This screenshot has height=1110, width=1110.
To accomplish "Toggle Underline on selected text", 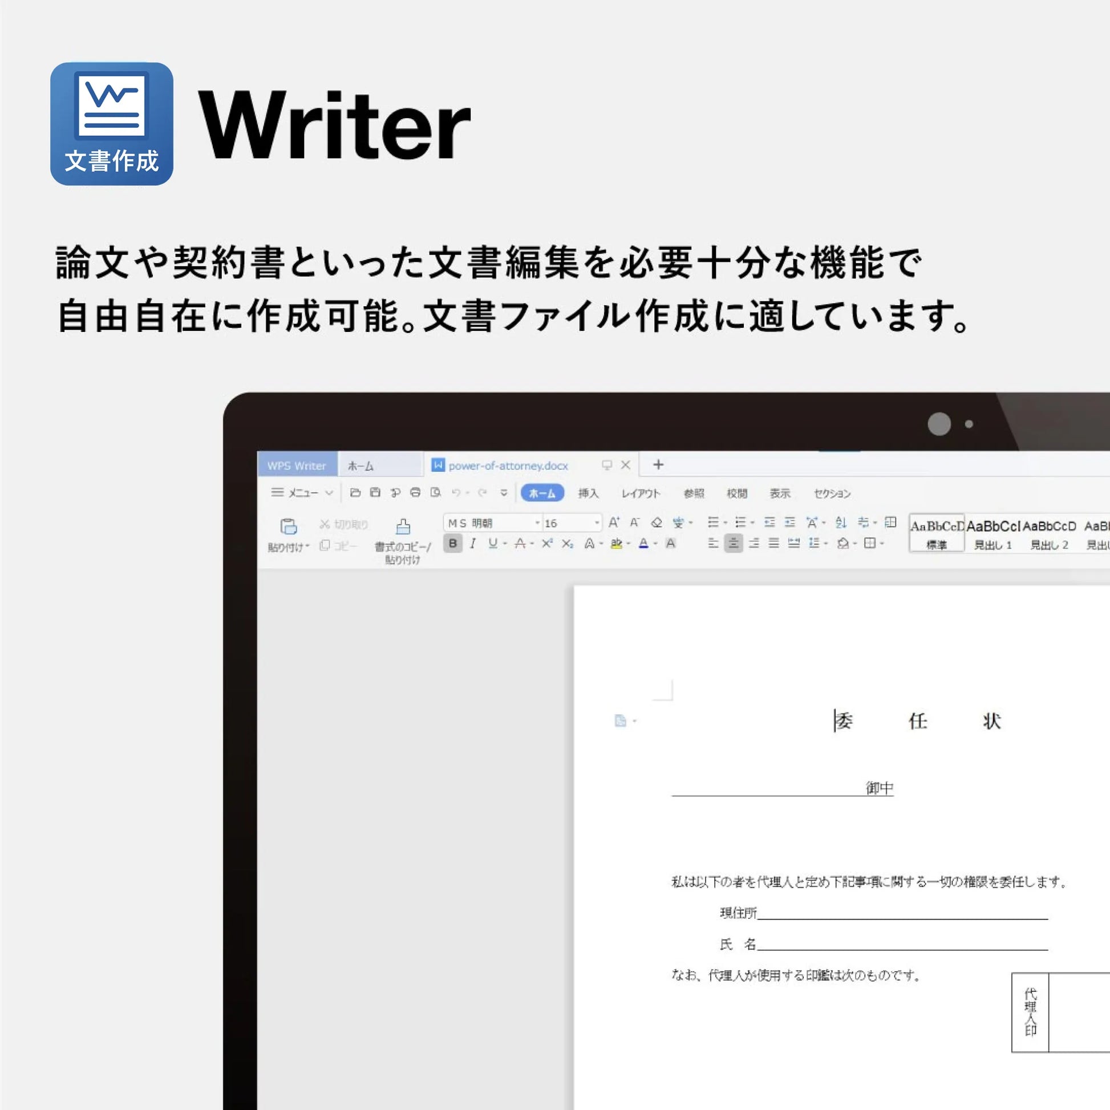I will (x=493, y=544).
